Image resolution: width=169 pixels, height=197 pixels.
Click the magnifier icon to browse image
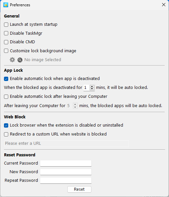click(20, 60)
